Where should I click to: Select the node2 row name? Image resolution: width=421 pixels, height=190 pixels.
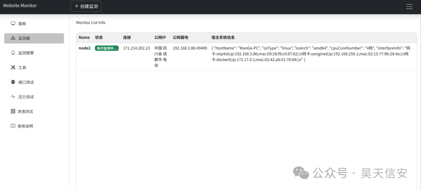85,48
